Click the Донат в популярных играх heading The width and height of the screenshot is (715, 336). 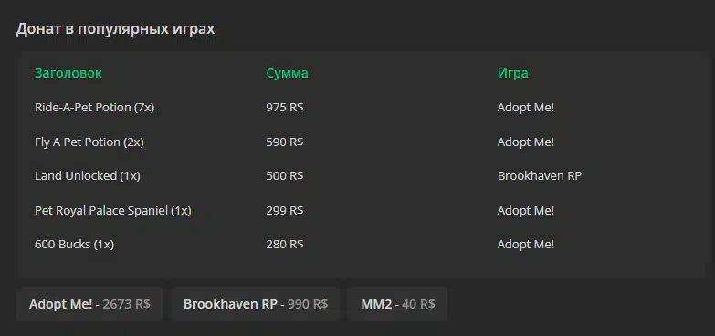[115, 29]
